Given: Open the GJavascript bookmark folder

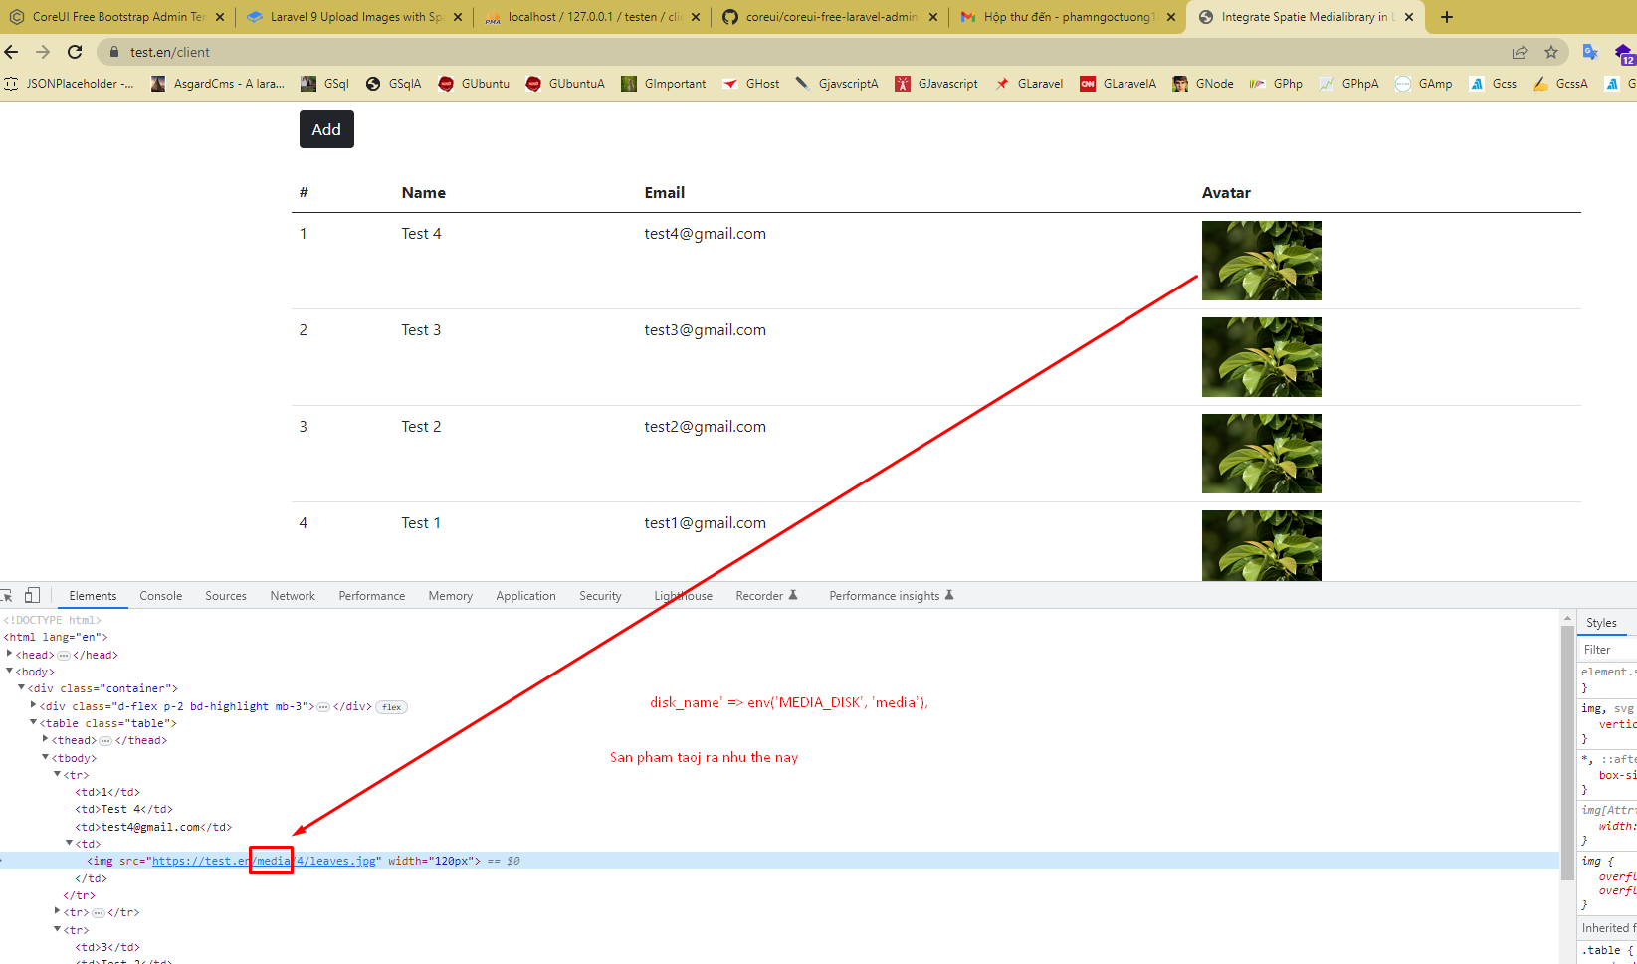Looking at the screenshot, I should [936, 84].
